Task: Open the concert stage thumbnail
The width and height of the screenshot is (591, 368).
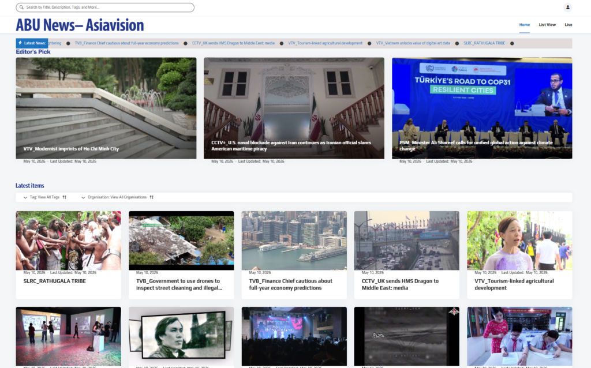Action: click(294, 336)
